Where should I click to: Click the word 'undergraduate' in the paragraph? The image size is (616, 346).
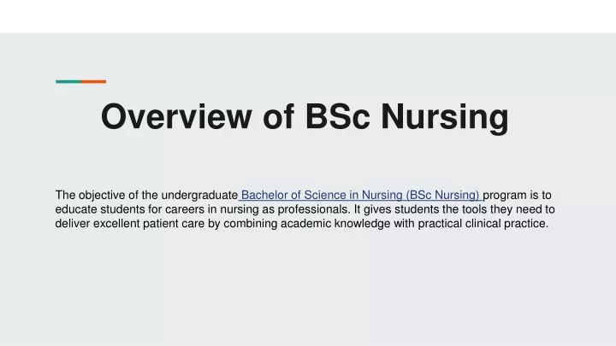[x=199, y=195]
